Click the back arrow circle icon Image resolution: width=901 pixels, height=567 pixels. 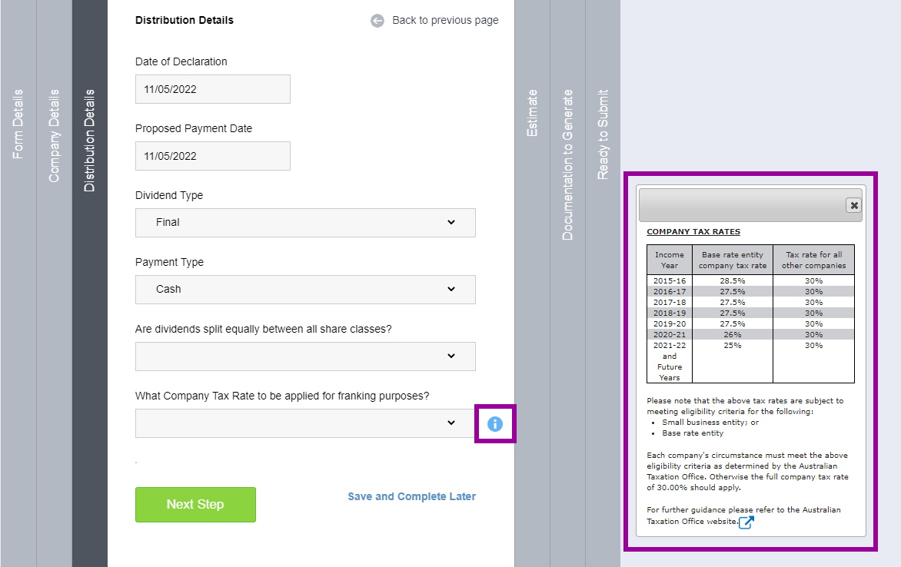pos(377,21)
